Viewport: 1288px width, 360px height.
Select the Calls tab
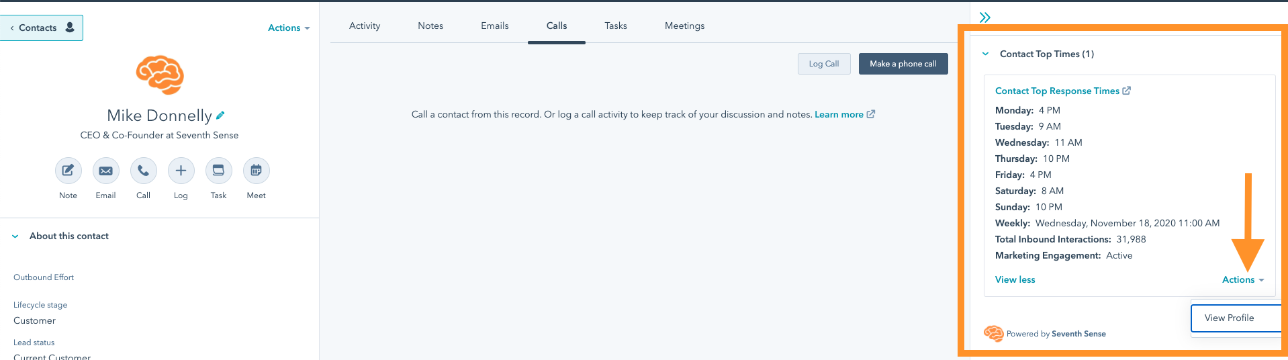coord(557,26)
